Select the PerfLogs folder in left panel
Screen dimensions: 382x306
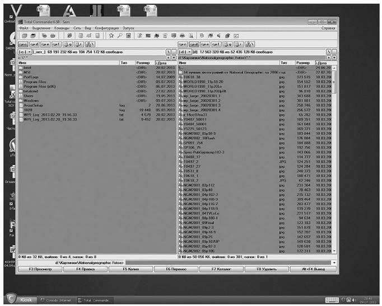(97, 77)
